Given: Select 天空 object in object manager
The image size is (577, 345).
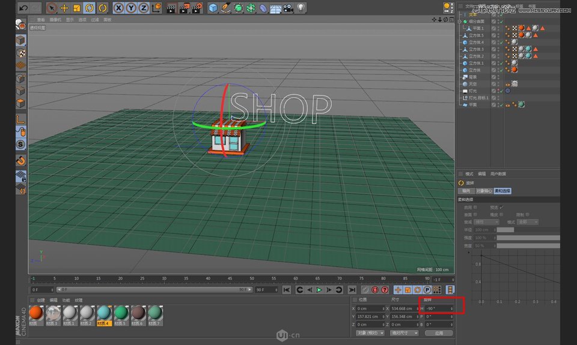Looking at the screenshot, I should [x=473, y=84].
